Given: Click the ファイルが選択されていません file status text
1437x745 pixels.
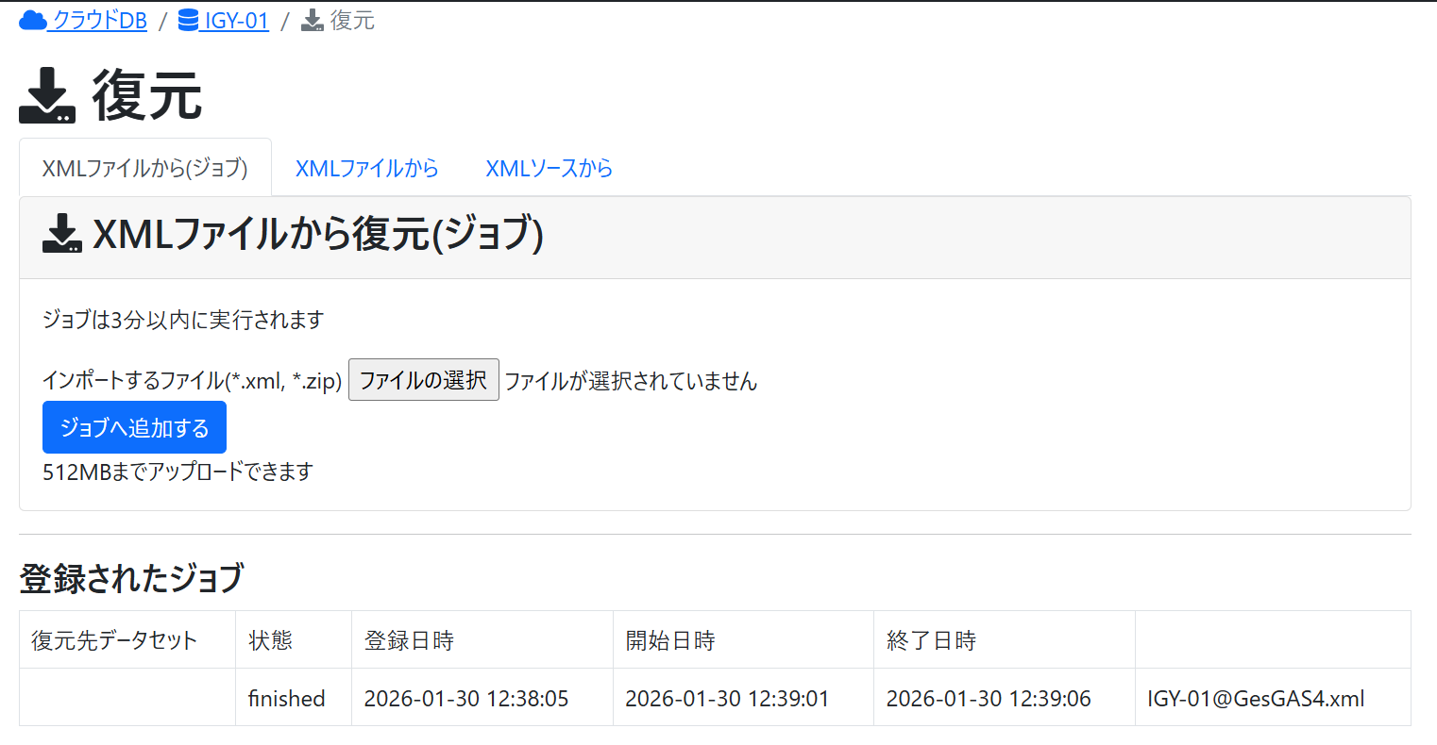Looking at the screenshot, I should 631,381.
